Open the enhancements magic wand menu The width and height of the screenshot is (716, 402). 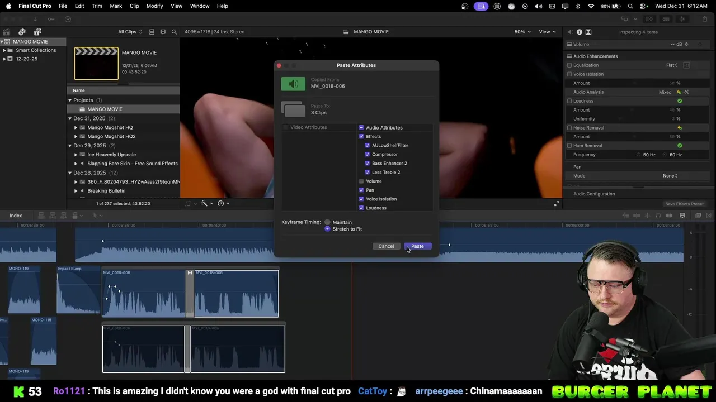[206, 204]
